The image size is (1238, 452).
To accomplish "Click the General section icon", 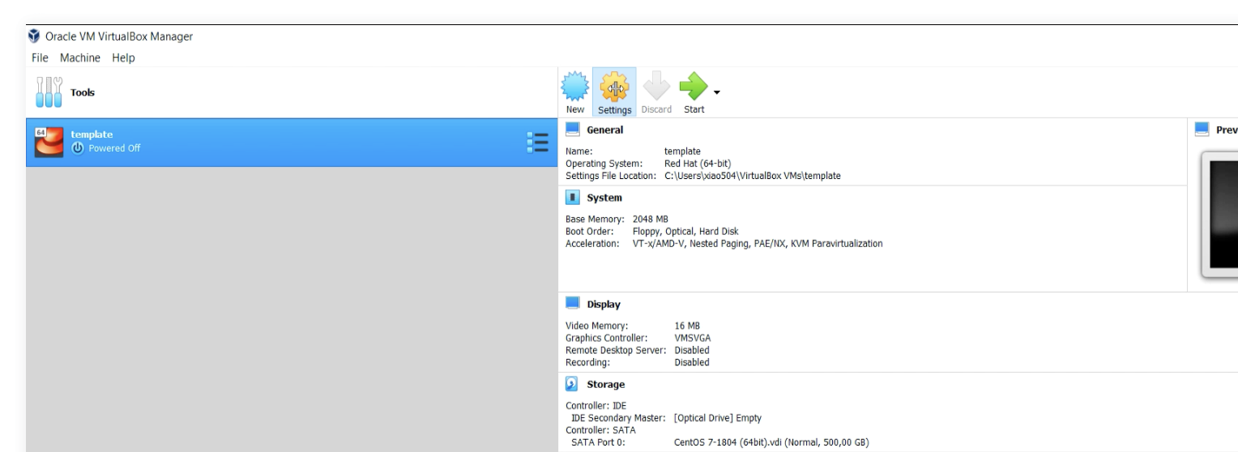I will tap(573, 130).
